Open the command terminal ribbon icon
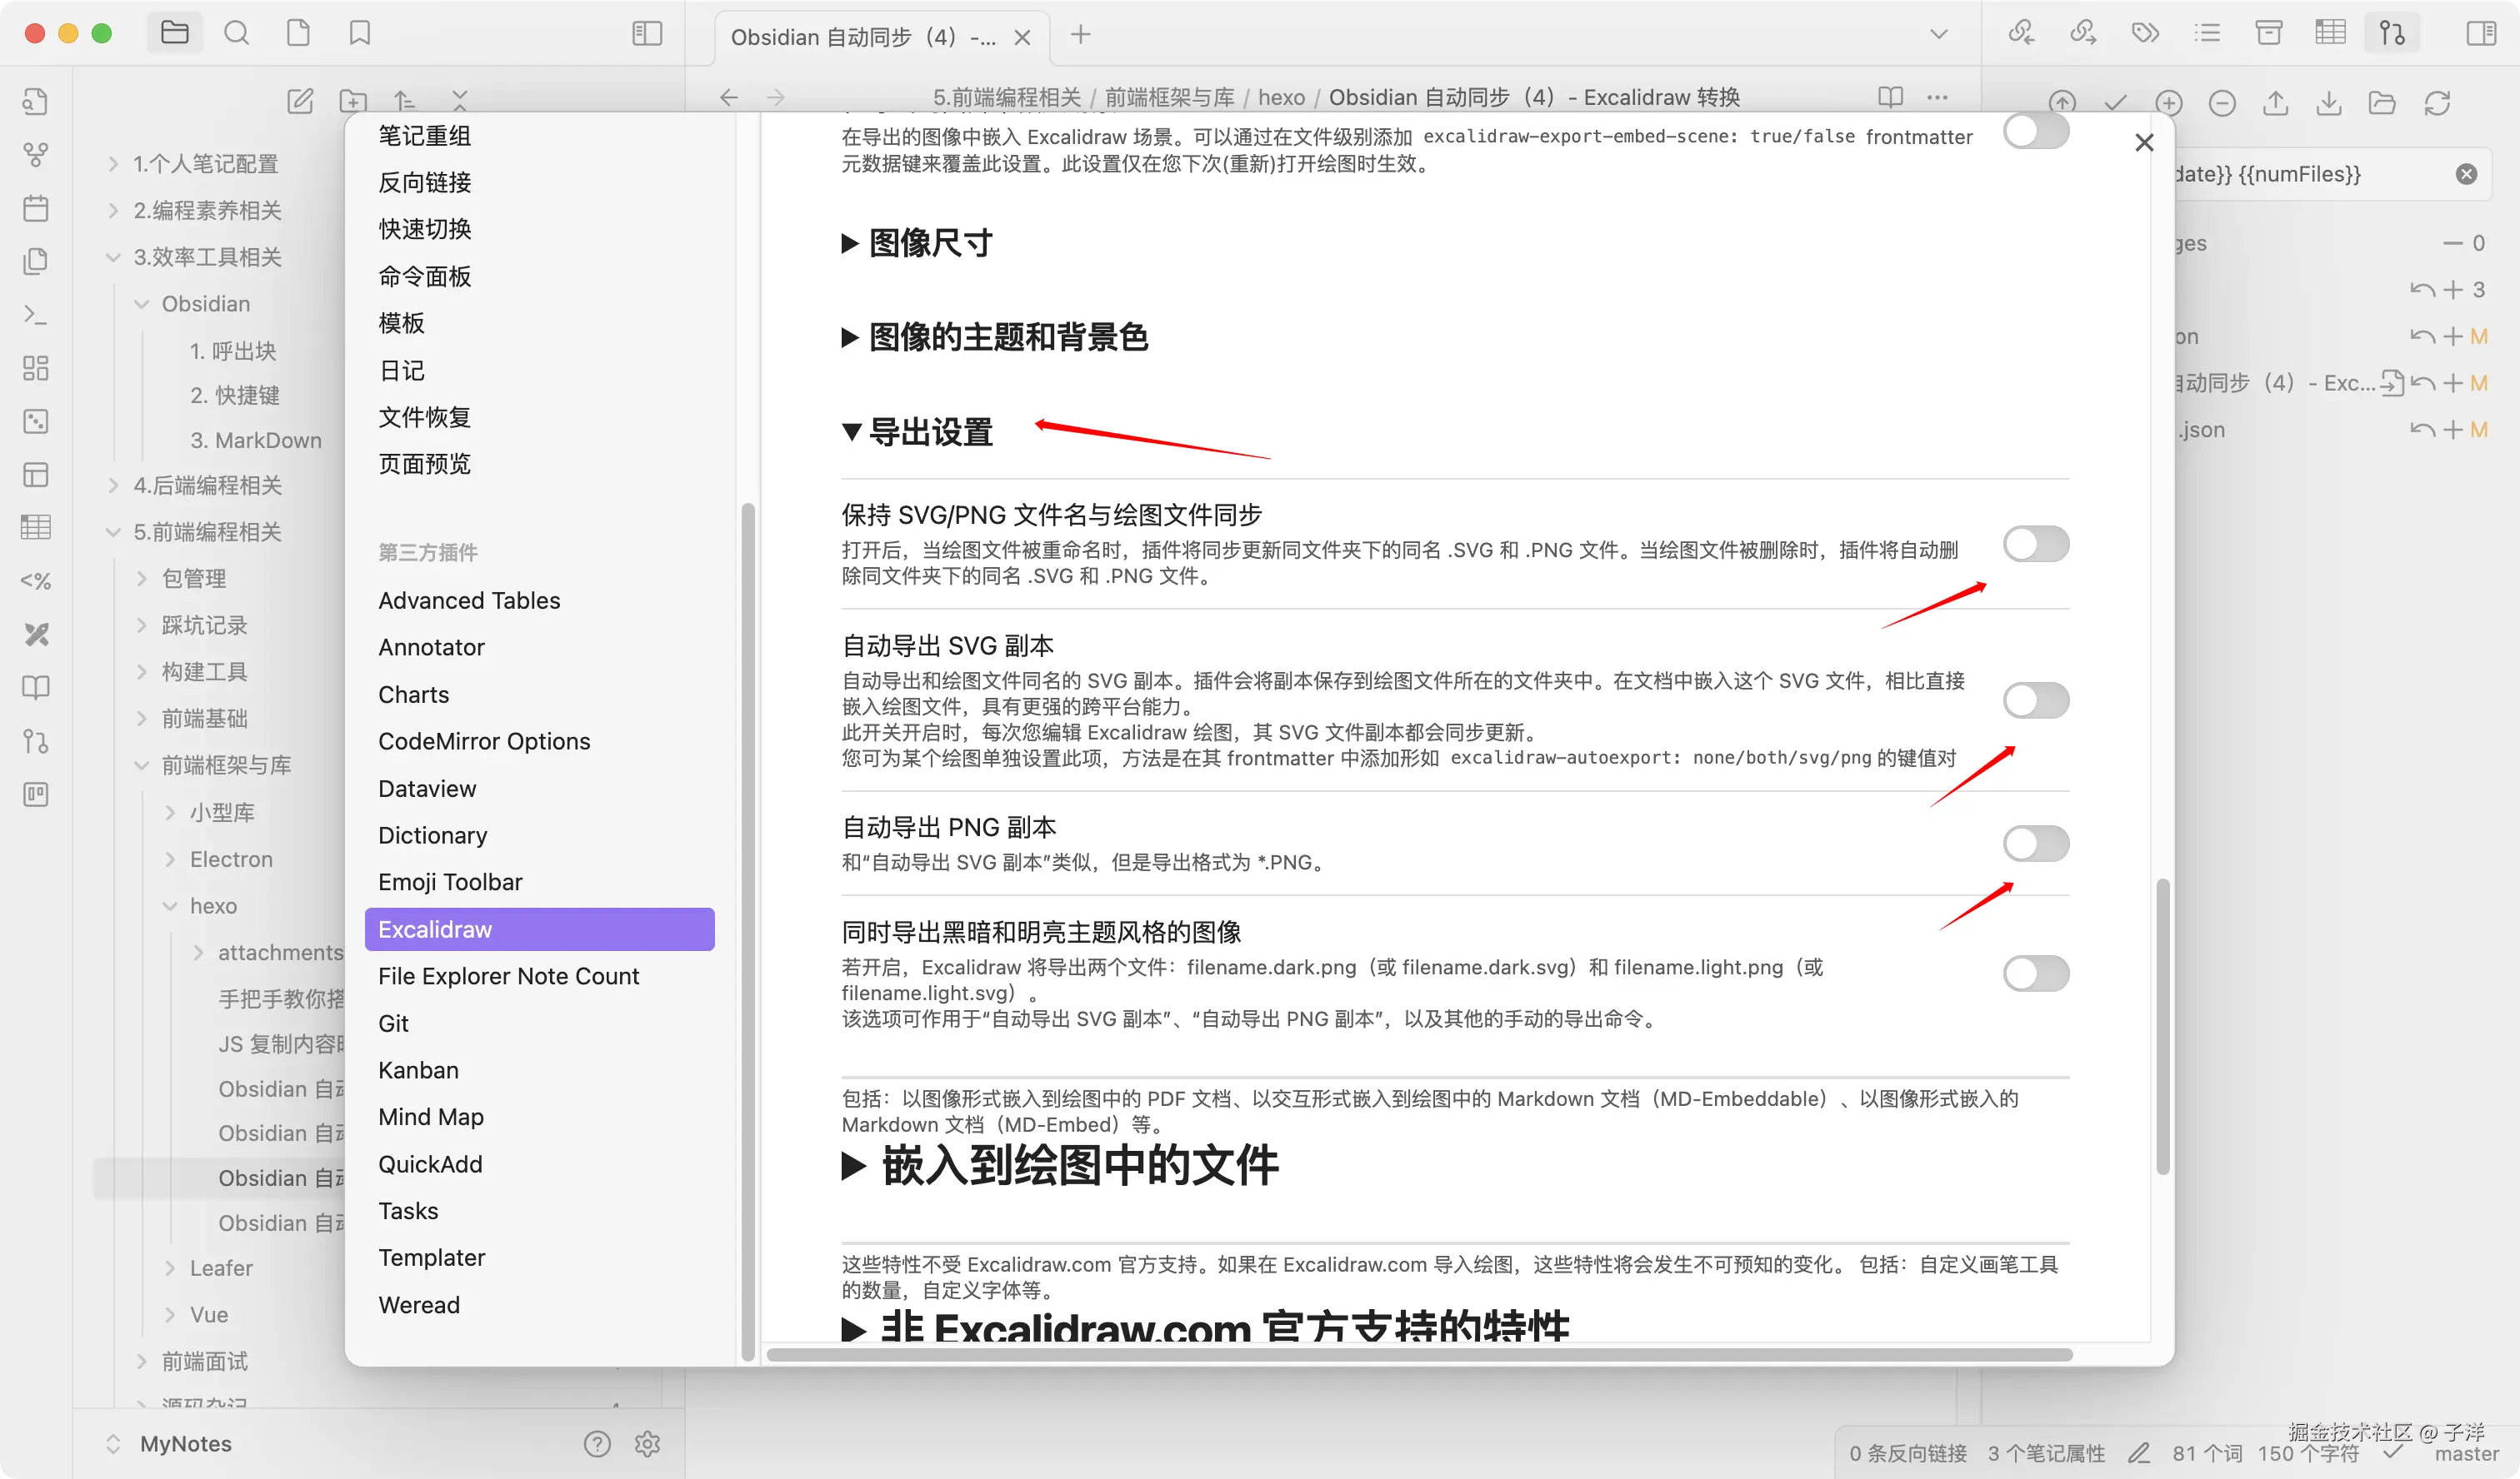 pyautogui.click(x=36, y=315)
